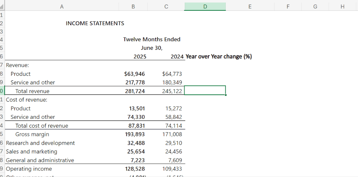Screen dimensions: 358x177
Task: Click the INCOME STATEMENTS title cell
Action: 95,24
